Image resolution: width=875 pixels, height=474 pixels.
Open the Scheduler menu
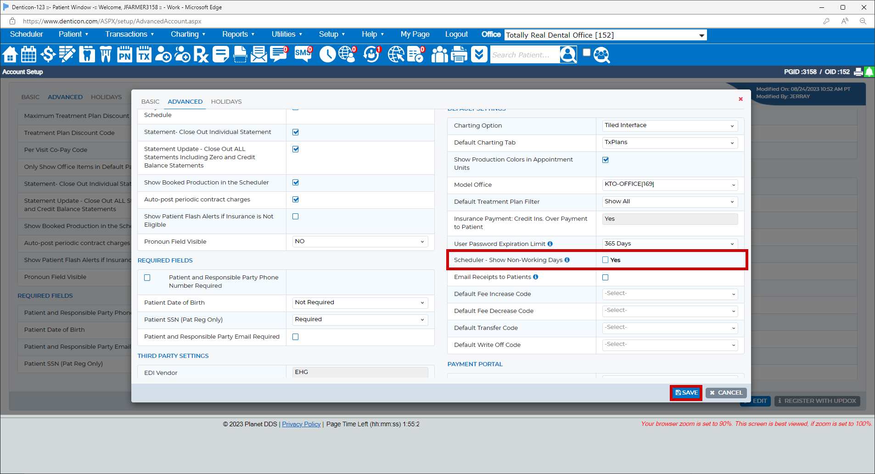click(x=27, y=34)
